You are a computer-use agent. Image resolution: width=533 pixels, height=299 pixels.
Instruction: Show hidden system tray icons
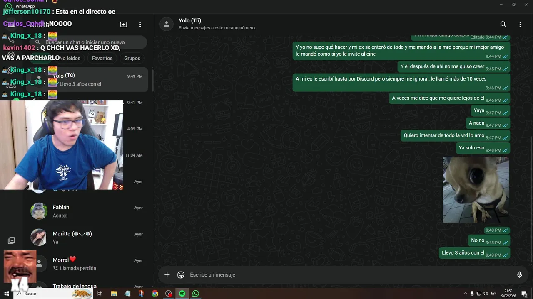tap(465, 294)
